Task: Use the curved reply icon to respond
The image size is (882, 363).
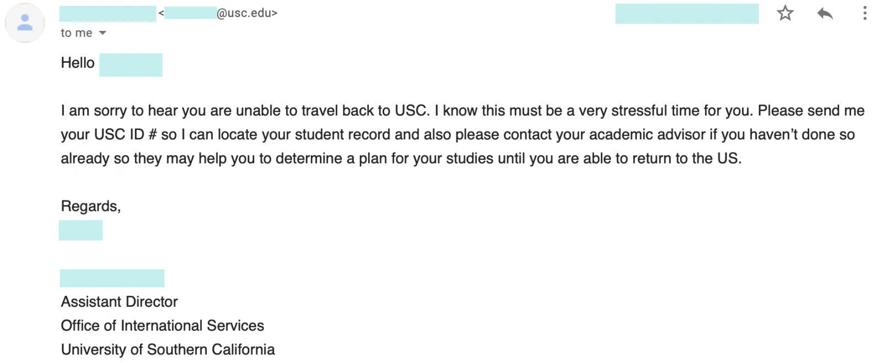Action: [x=824, y=14]
